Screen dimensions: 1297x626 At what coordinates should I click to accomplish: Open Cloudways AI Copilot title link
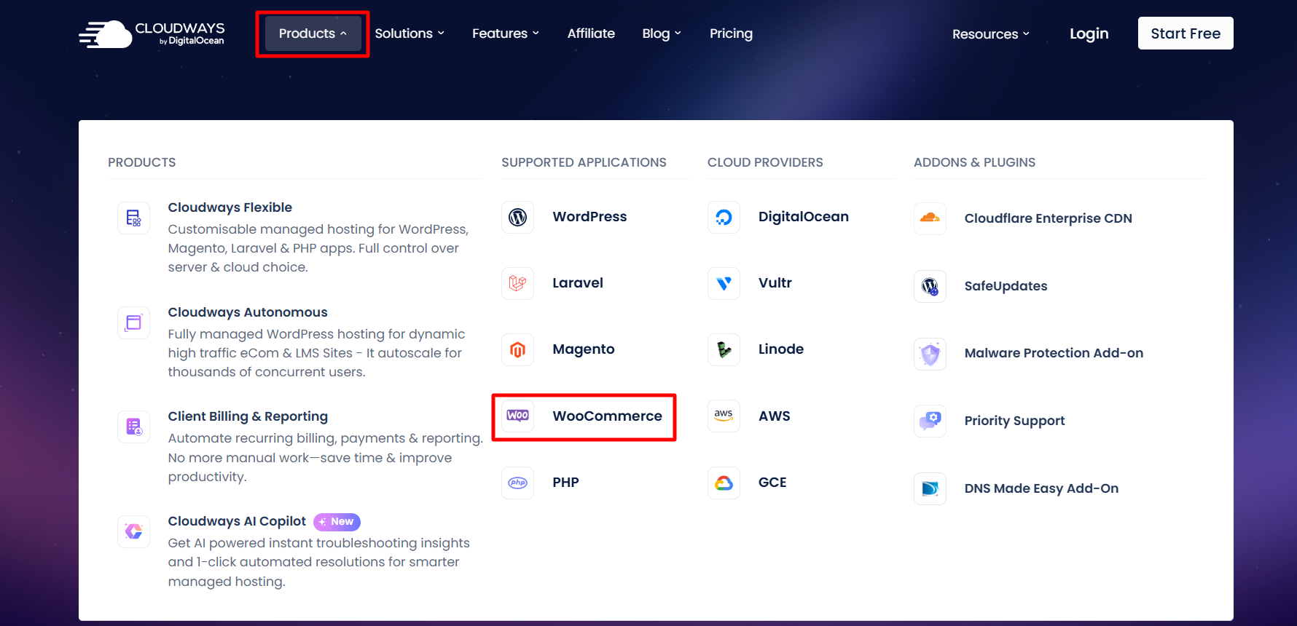[237, 521]
